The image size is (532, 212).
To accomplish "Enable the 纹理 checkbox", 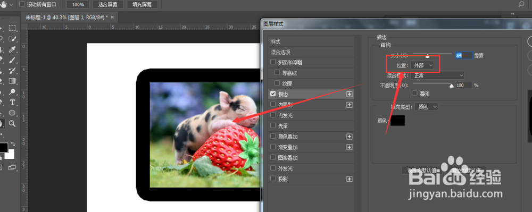I will [277, 83].
